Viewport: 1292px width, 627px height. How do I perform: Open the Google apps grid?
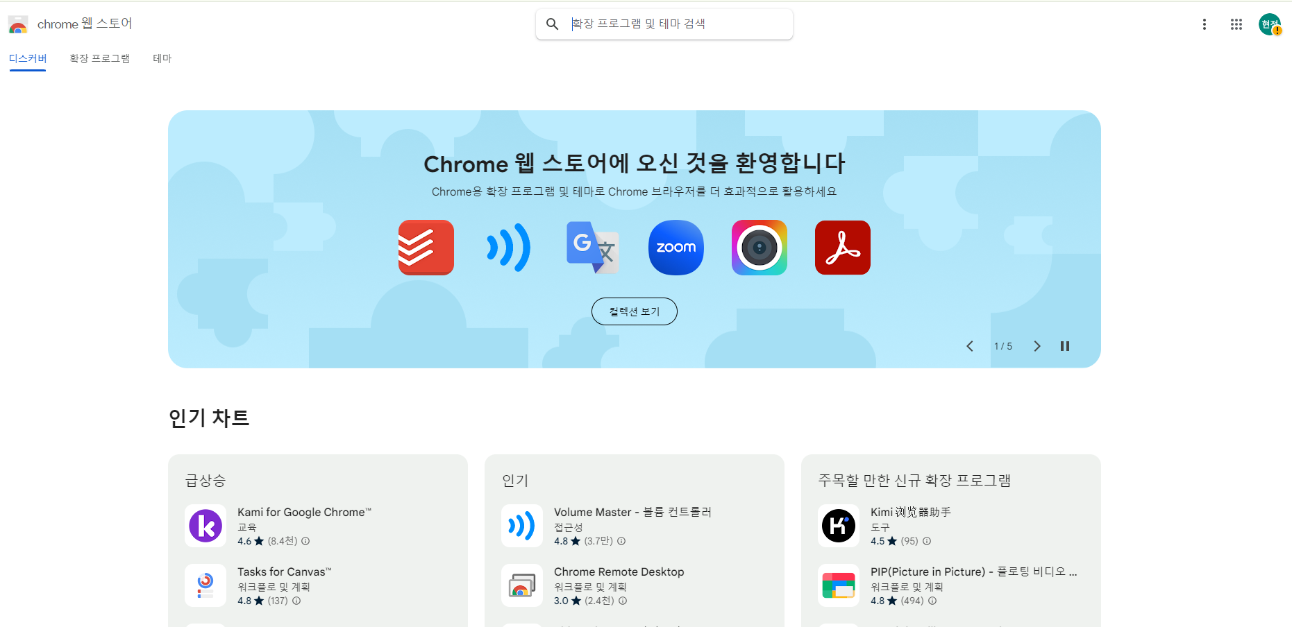[x=1236, y=24]
